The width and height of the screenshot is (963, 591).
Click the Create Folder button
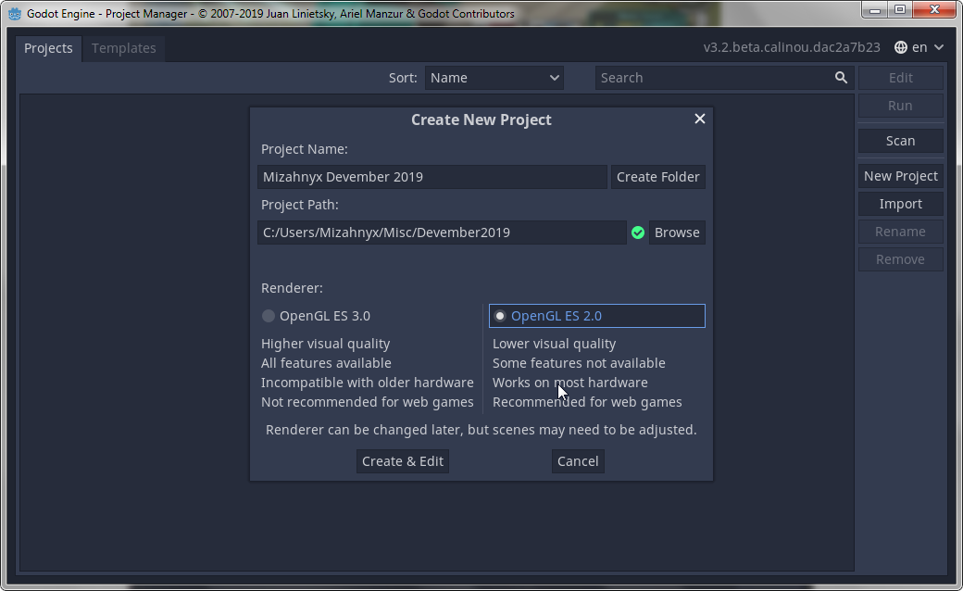coord(657,177)
